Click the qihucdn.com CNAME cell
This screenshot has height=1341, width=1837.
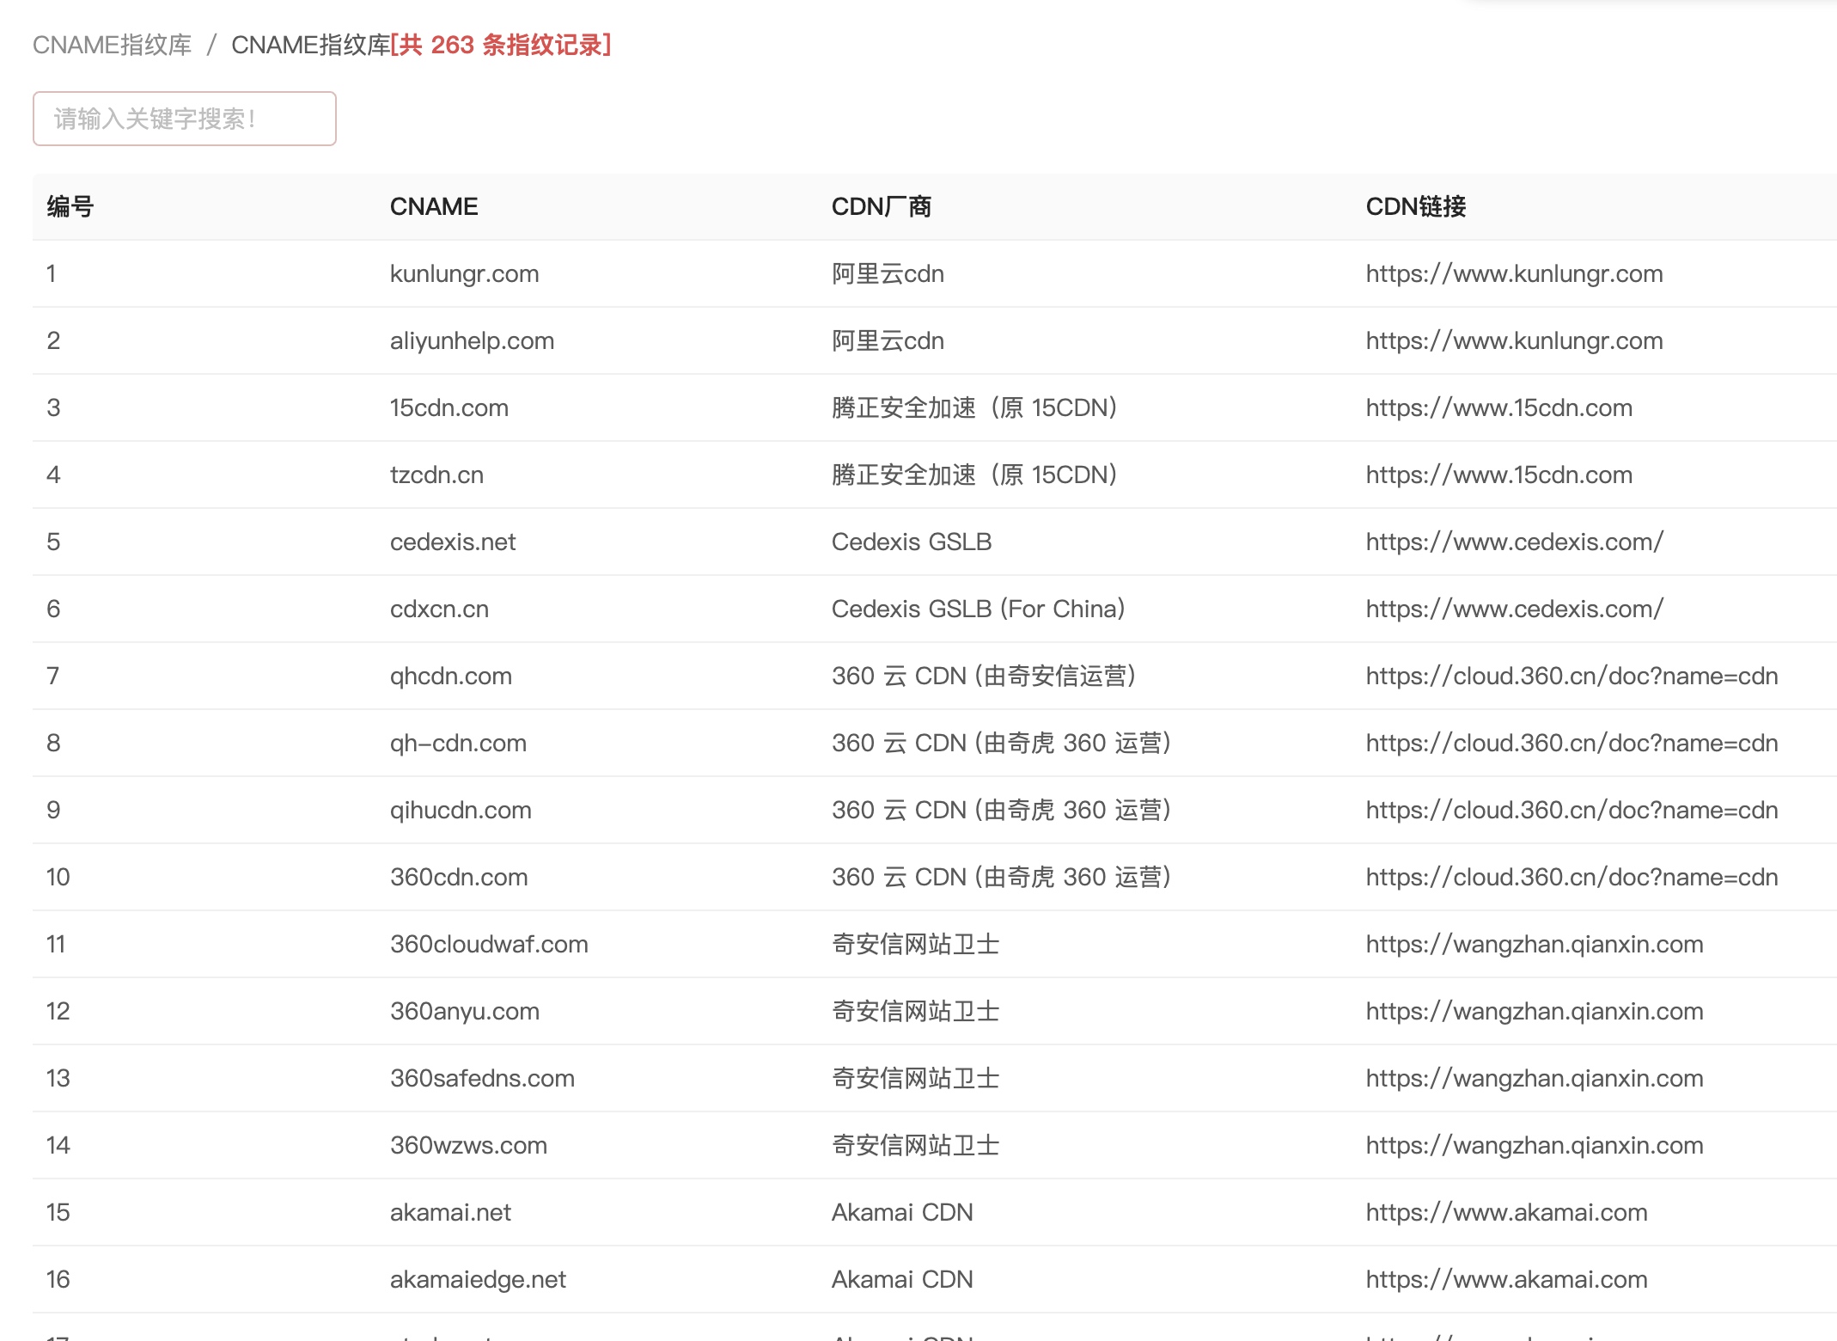[461, 810]
